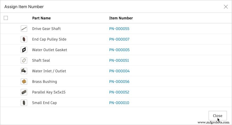232x125 pixels.
Task: Click the Close button
Action: (218, 116)
